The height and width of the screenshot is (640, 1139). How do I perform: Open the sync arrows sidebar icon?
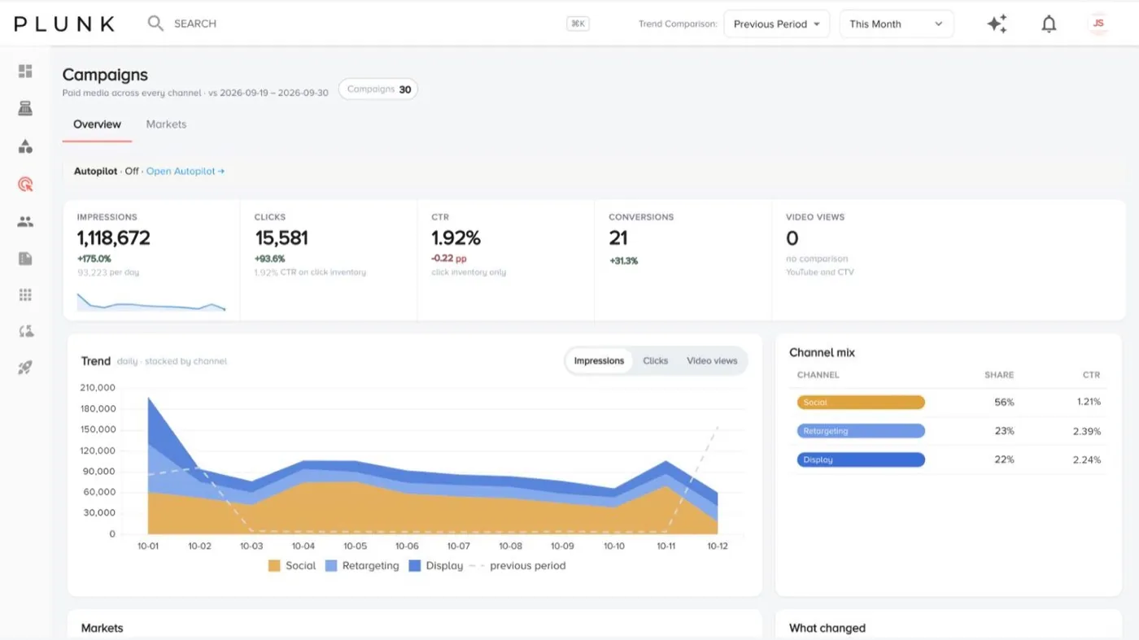click(25, 331)
